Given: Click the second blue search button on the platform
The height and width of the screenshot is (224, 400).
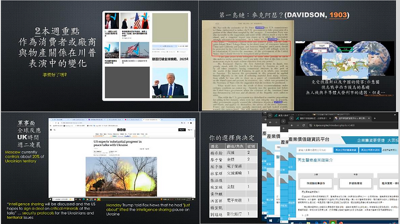Looking at the screenshot, I should point(370,150).
